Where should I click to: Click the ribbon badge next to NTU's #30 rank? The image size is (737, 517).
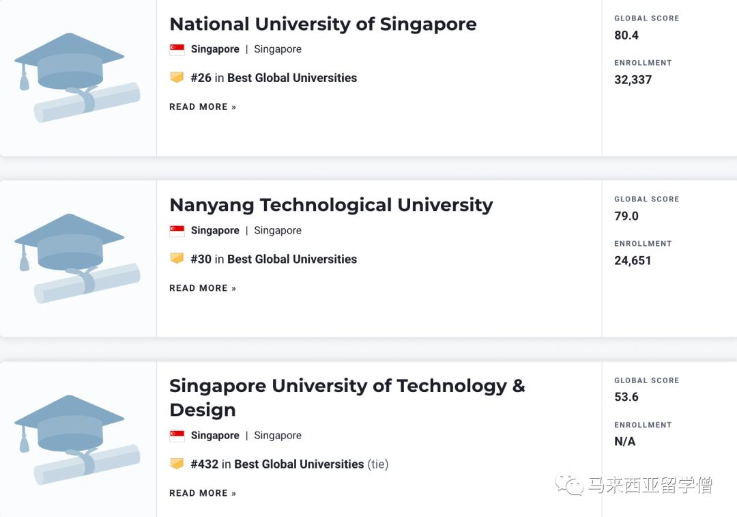tap(177, 259)
